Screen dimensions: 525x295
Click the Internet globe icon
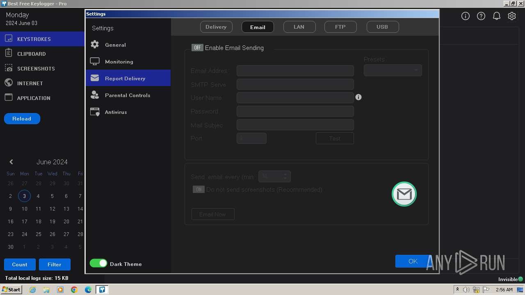click(x=8, y=83)
